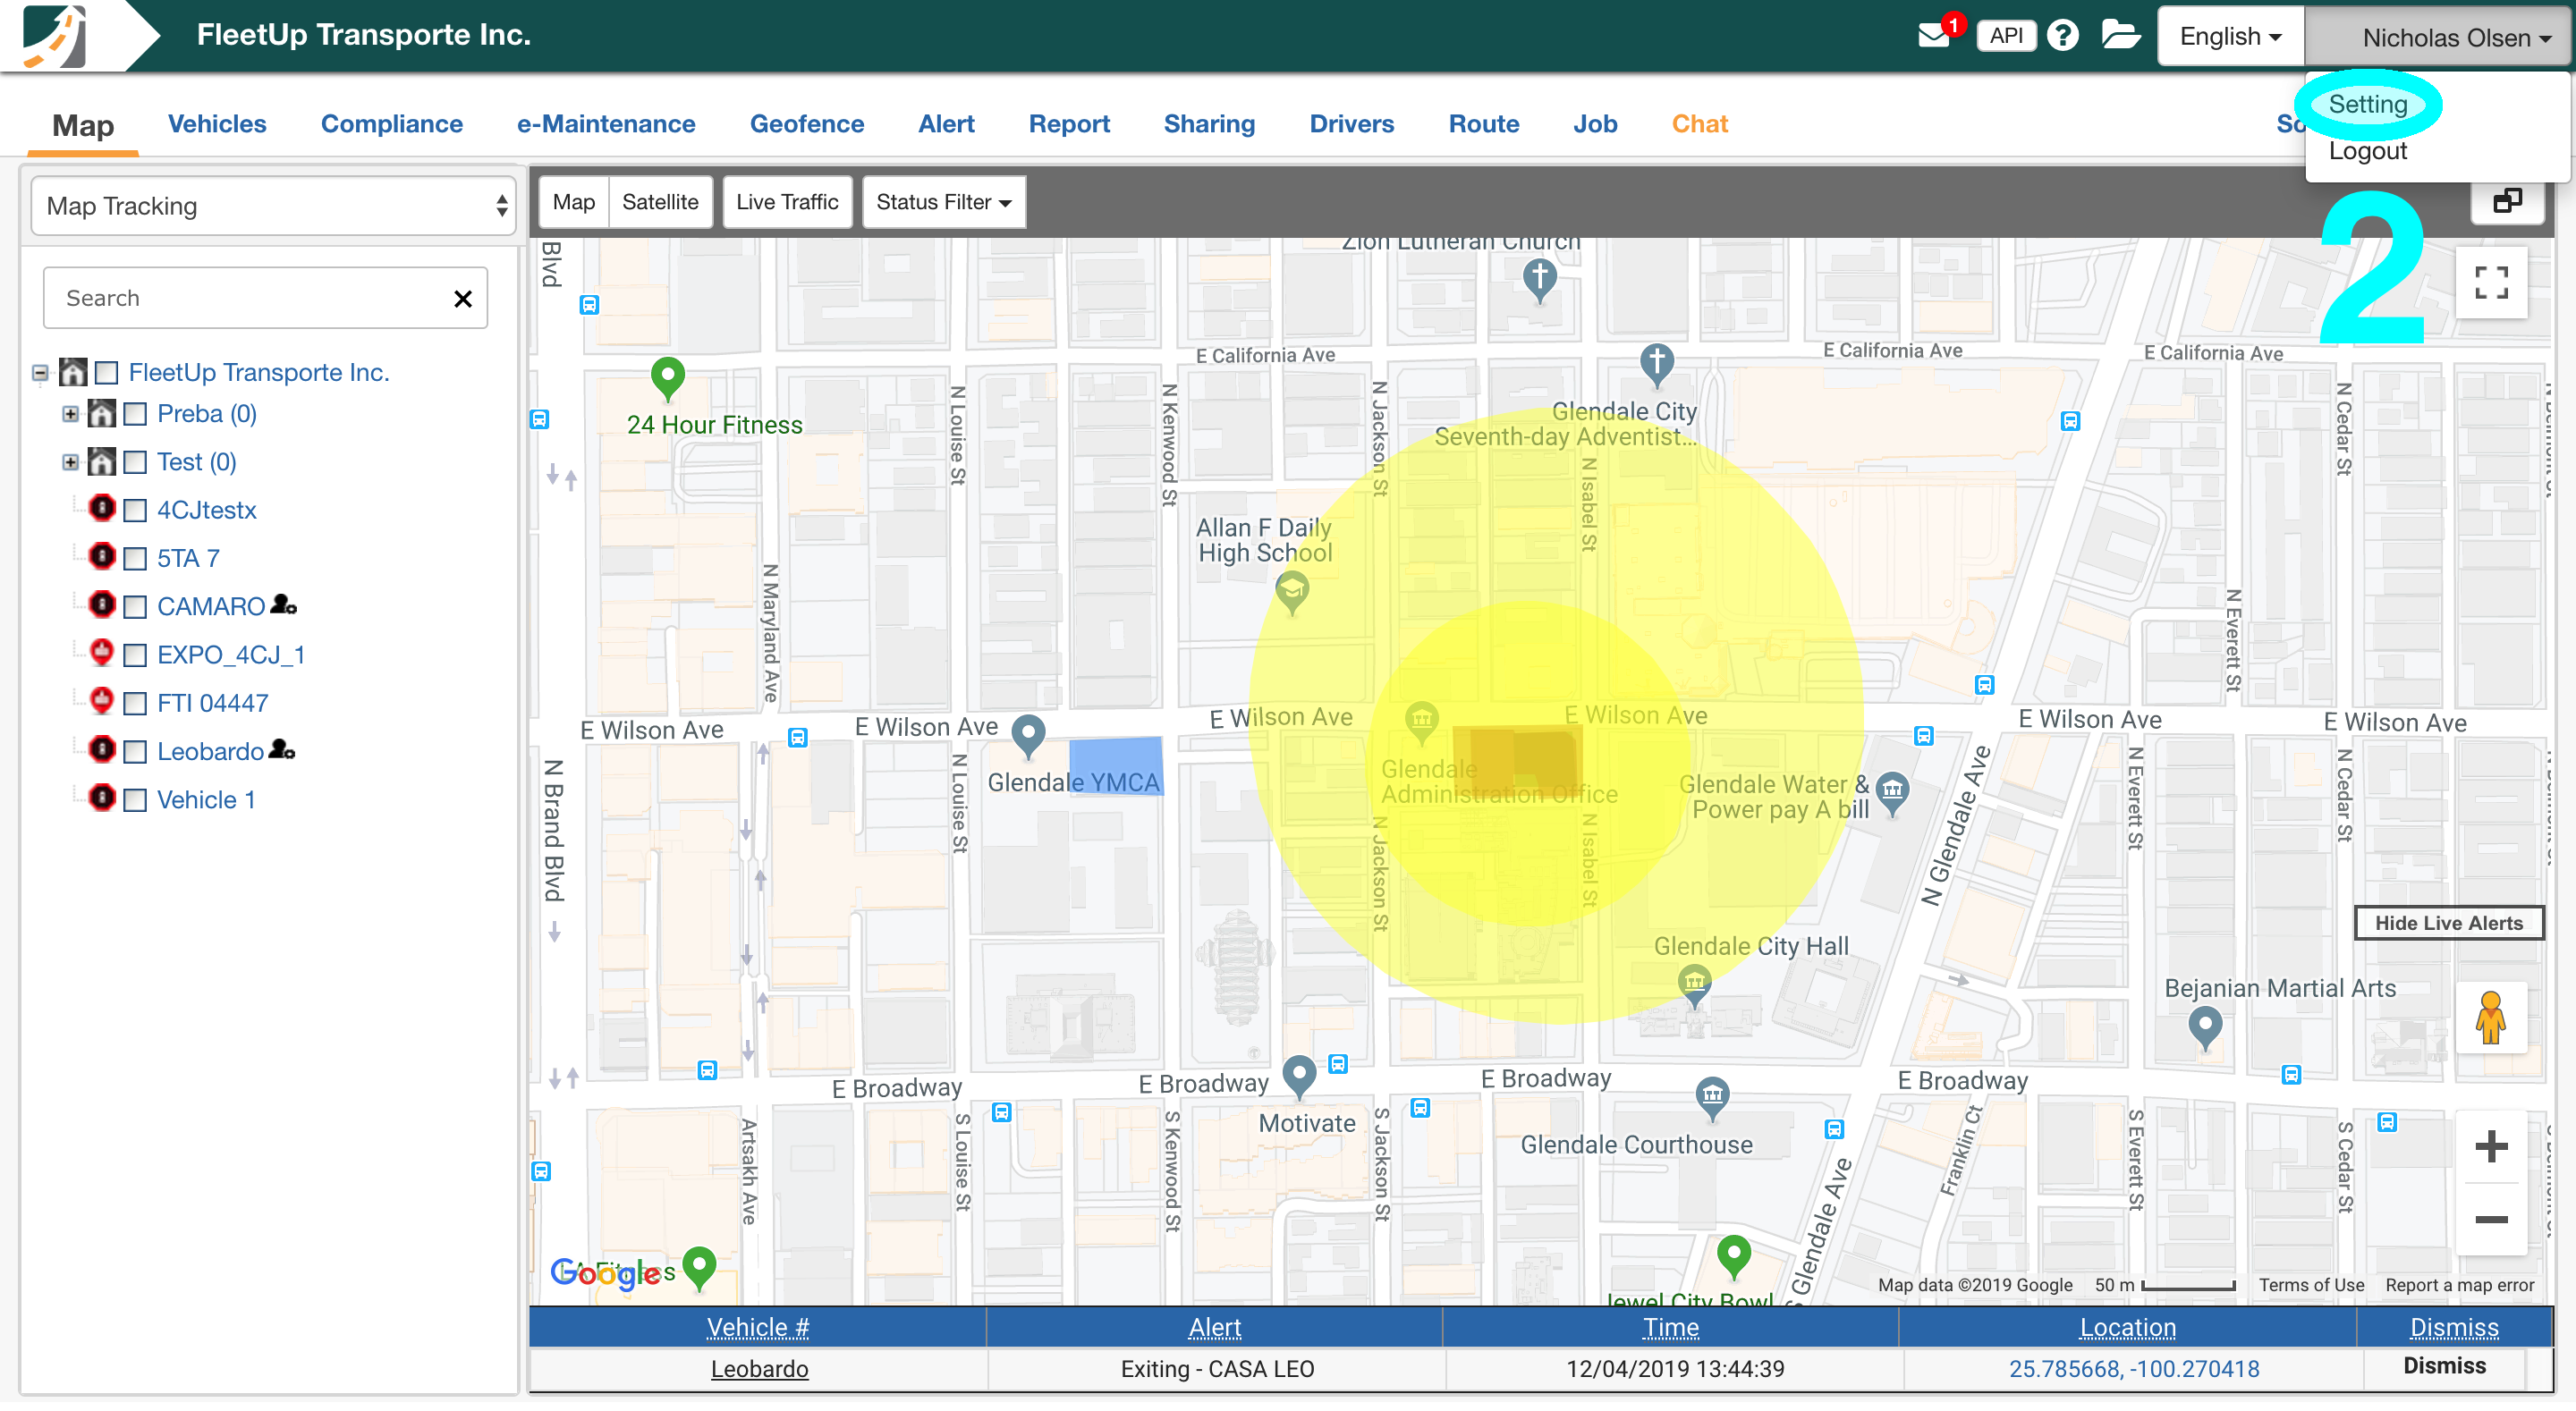Click the Vehicle 1 status icon

coord(102,798)
